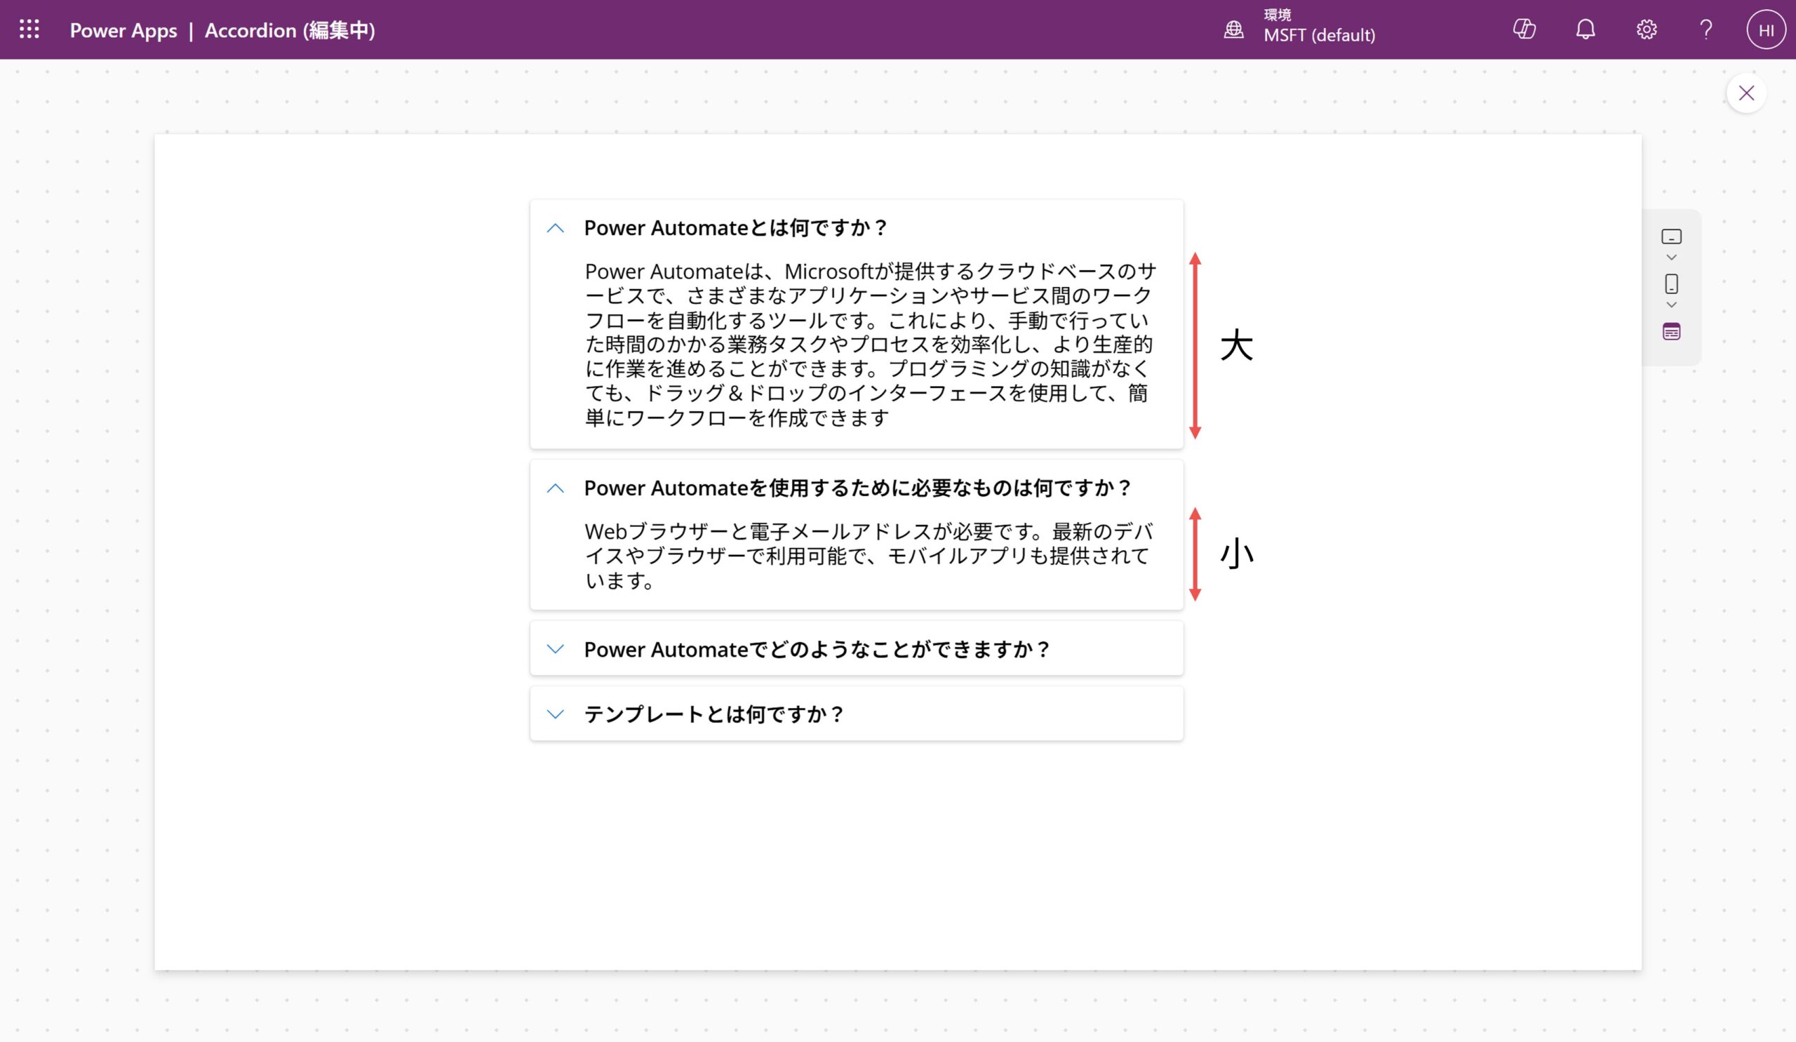Open the HI account avatar menu

[x=1766, y=30]
